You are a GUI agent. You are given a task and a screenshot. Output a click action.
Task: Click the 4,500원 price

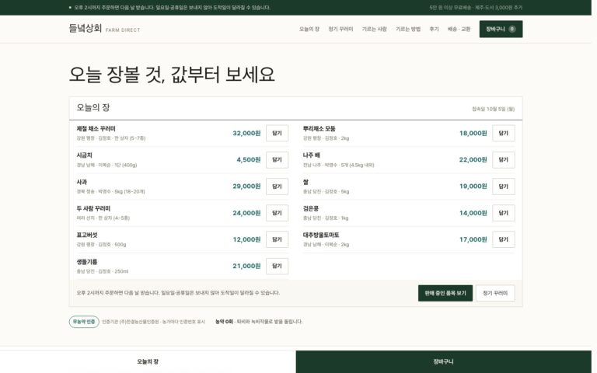coord(248,160)
